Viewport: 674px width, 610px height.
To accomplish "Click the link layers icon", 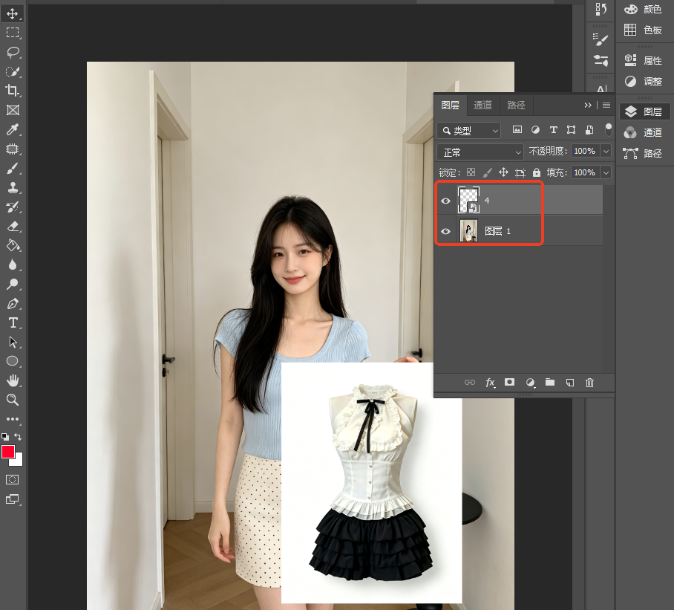I will point(469,383).
